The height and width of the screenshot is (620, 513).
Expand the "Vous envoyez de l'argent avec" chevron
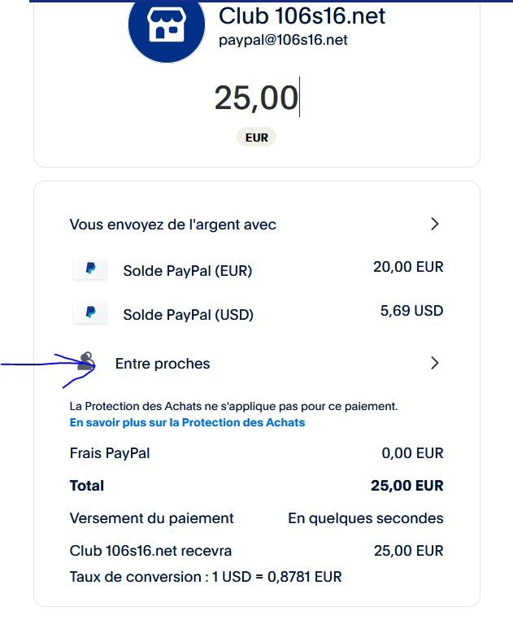click(435, 224)
